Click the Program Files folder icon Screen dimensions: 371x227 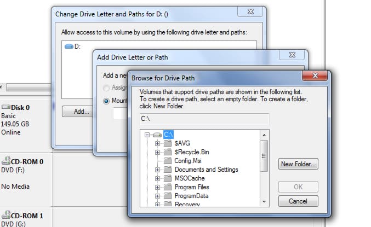(x=168, y=187)
